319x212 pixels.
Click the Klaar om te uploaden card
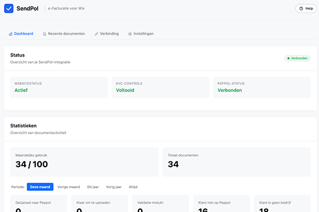tap(99, 204)
